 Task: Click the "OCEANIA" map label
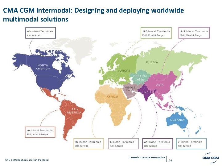(x=177, y=120)
